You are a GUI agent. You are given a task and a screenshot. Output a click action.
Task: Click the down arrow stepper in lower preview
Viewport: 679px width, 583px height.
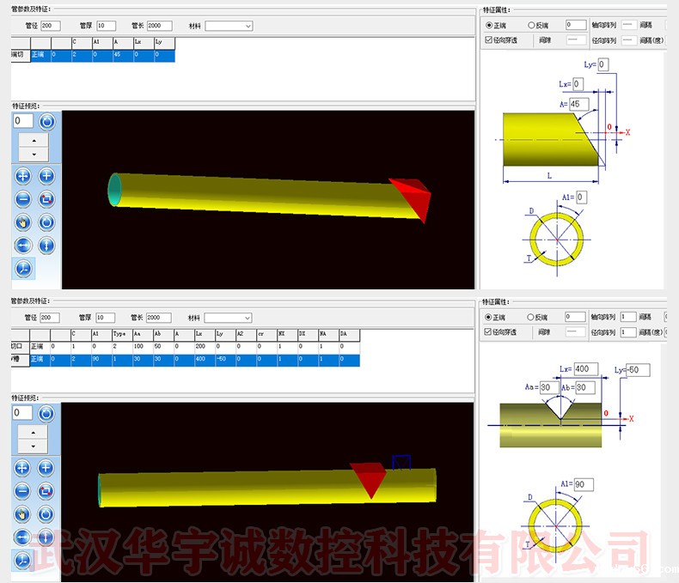34,446
